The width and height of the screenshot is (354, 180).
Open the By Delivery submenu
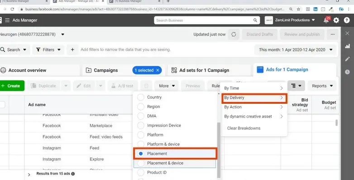254,98
